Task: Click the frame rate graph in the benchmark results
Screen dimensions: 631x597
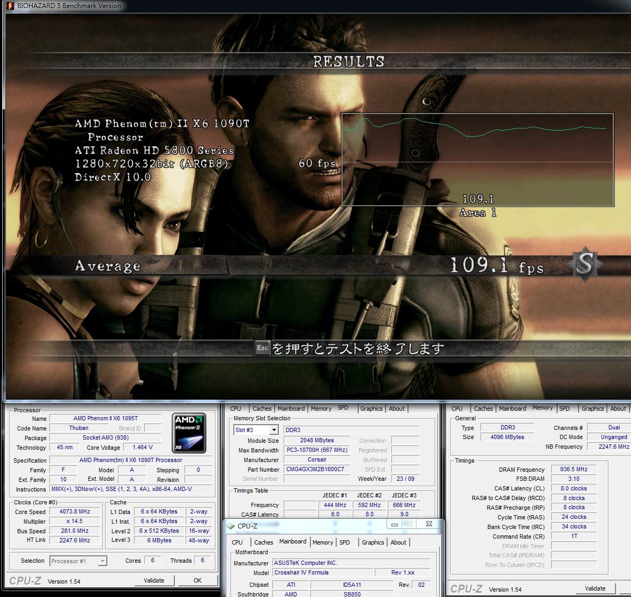Action: pyautogui.click(x=477, y=160)
